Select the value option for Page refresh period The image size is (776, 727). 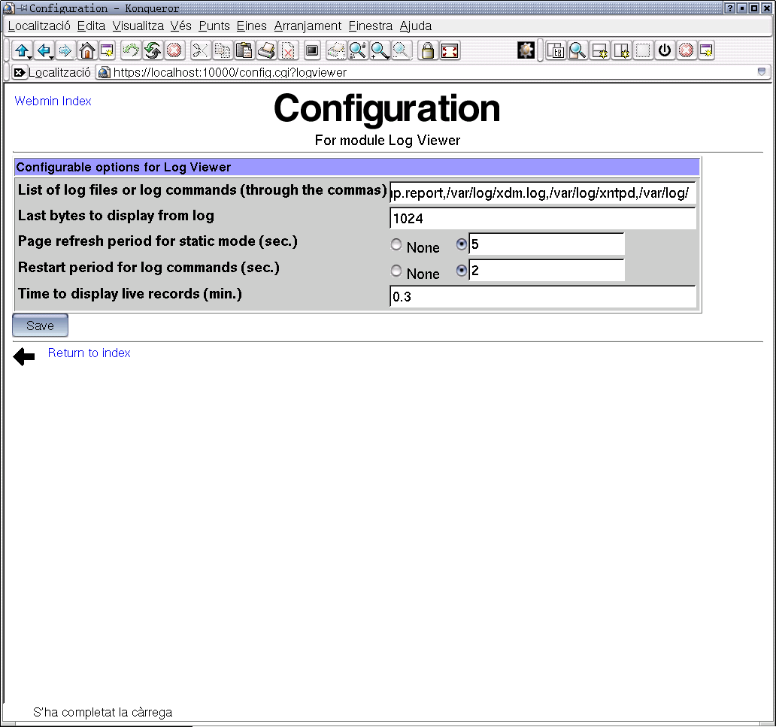click(461, 244)
